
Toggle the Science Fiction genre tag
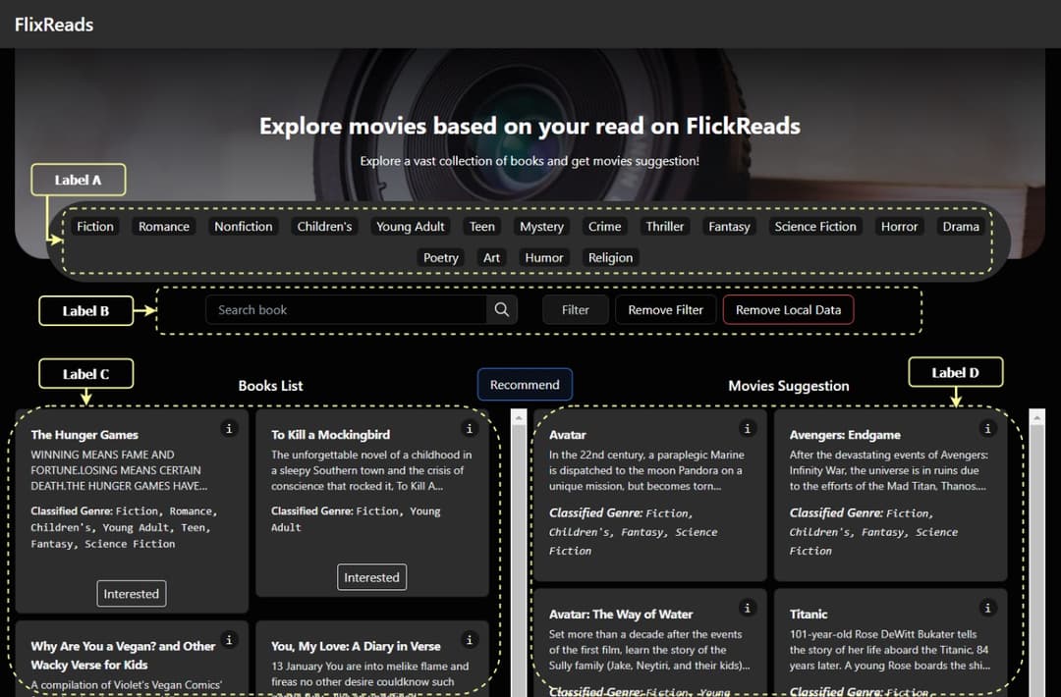coord(814,227)
